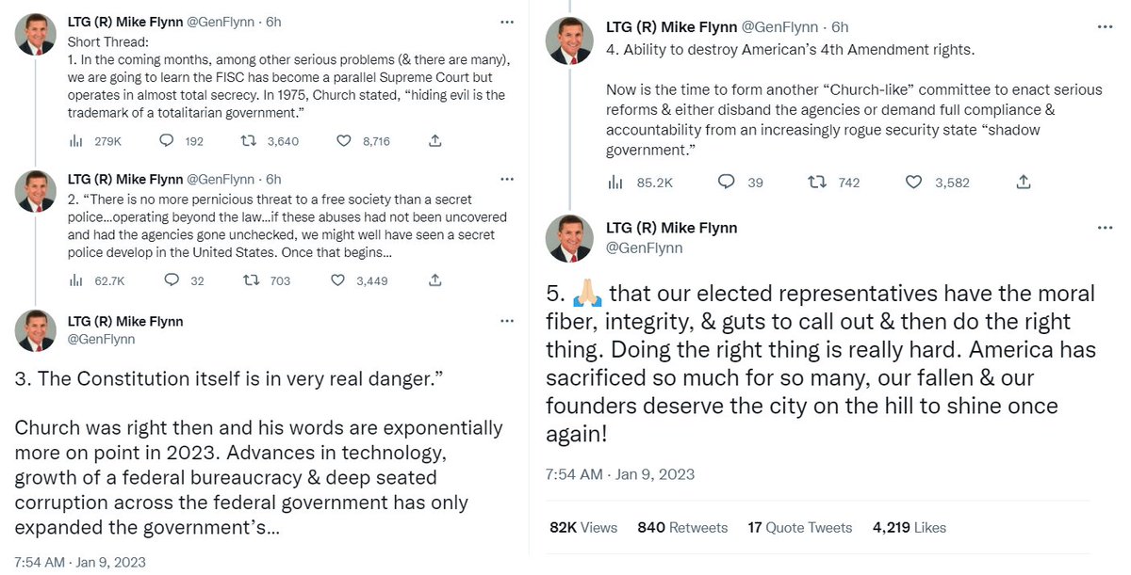View the 4,219 Likes list
The width and height of the screenshot is (1131, 575).
coord(910,528)
